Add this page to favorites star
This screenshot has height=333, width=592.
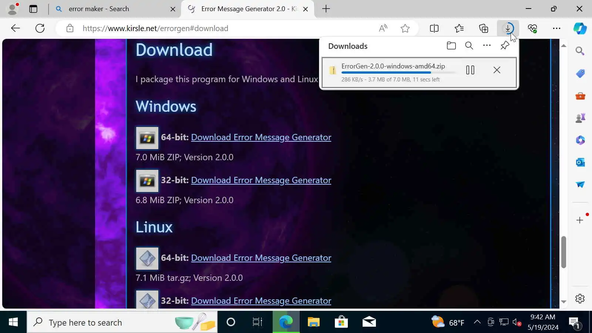pyautogui.click(x=405, y=28)
